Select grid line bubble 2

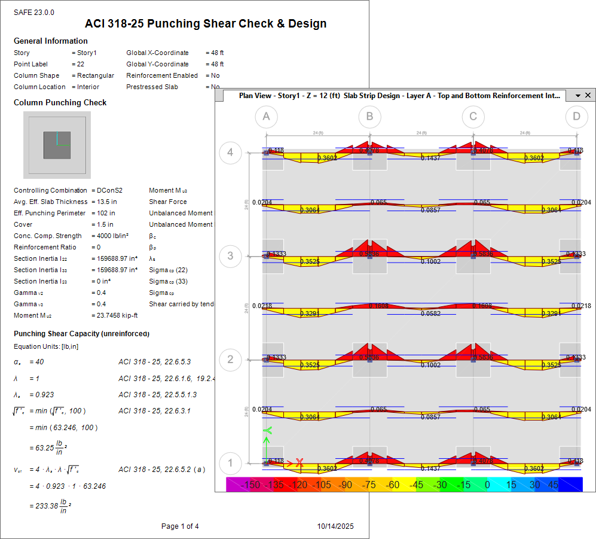[x=231, y=360]
